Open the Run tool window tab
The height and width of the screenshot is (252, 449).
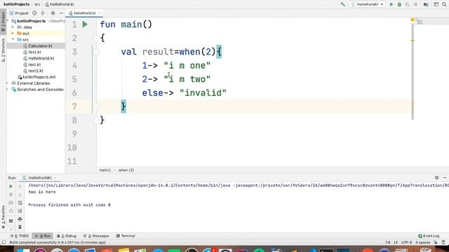[x=42, y=236]
